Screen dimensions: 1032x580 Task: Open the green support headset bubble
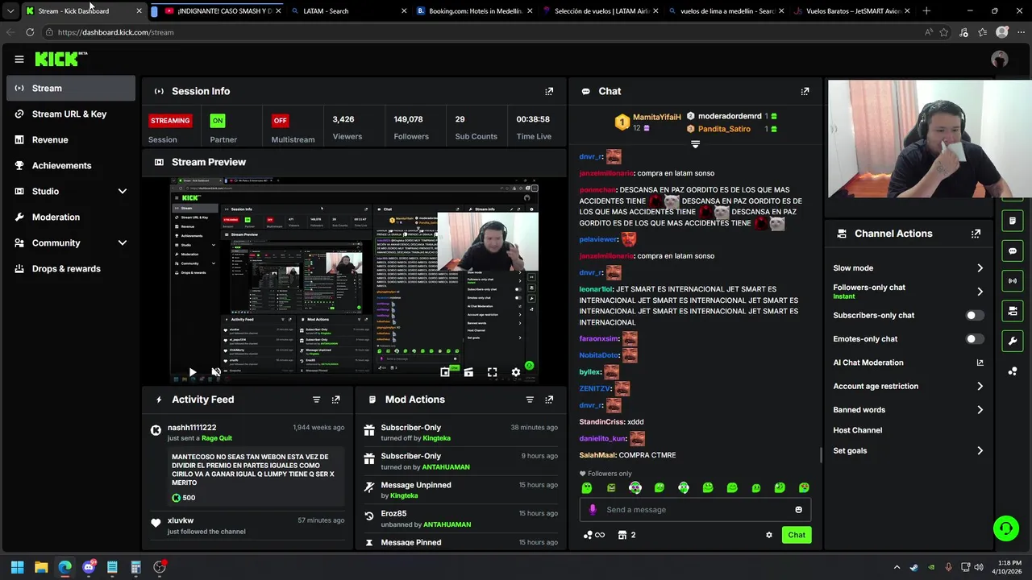pos(1005,528)
